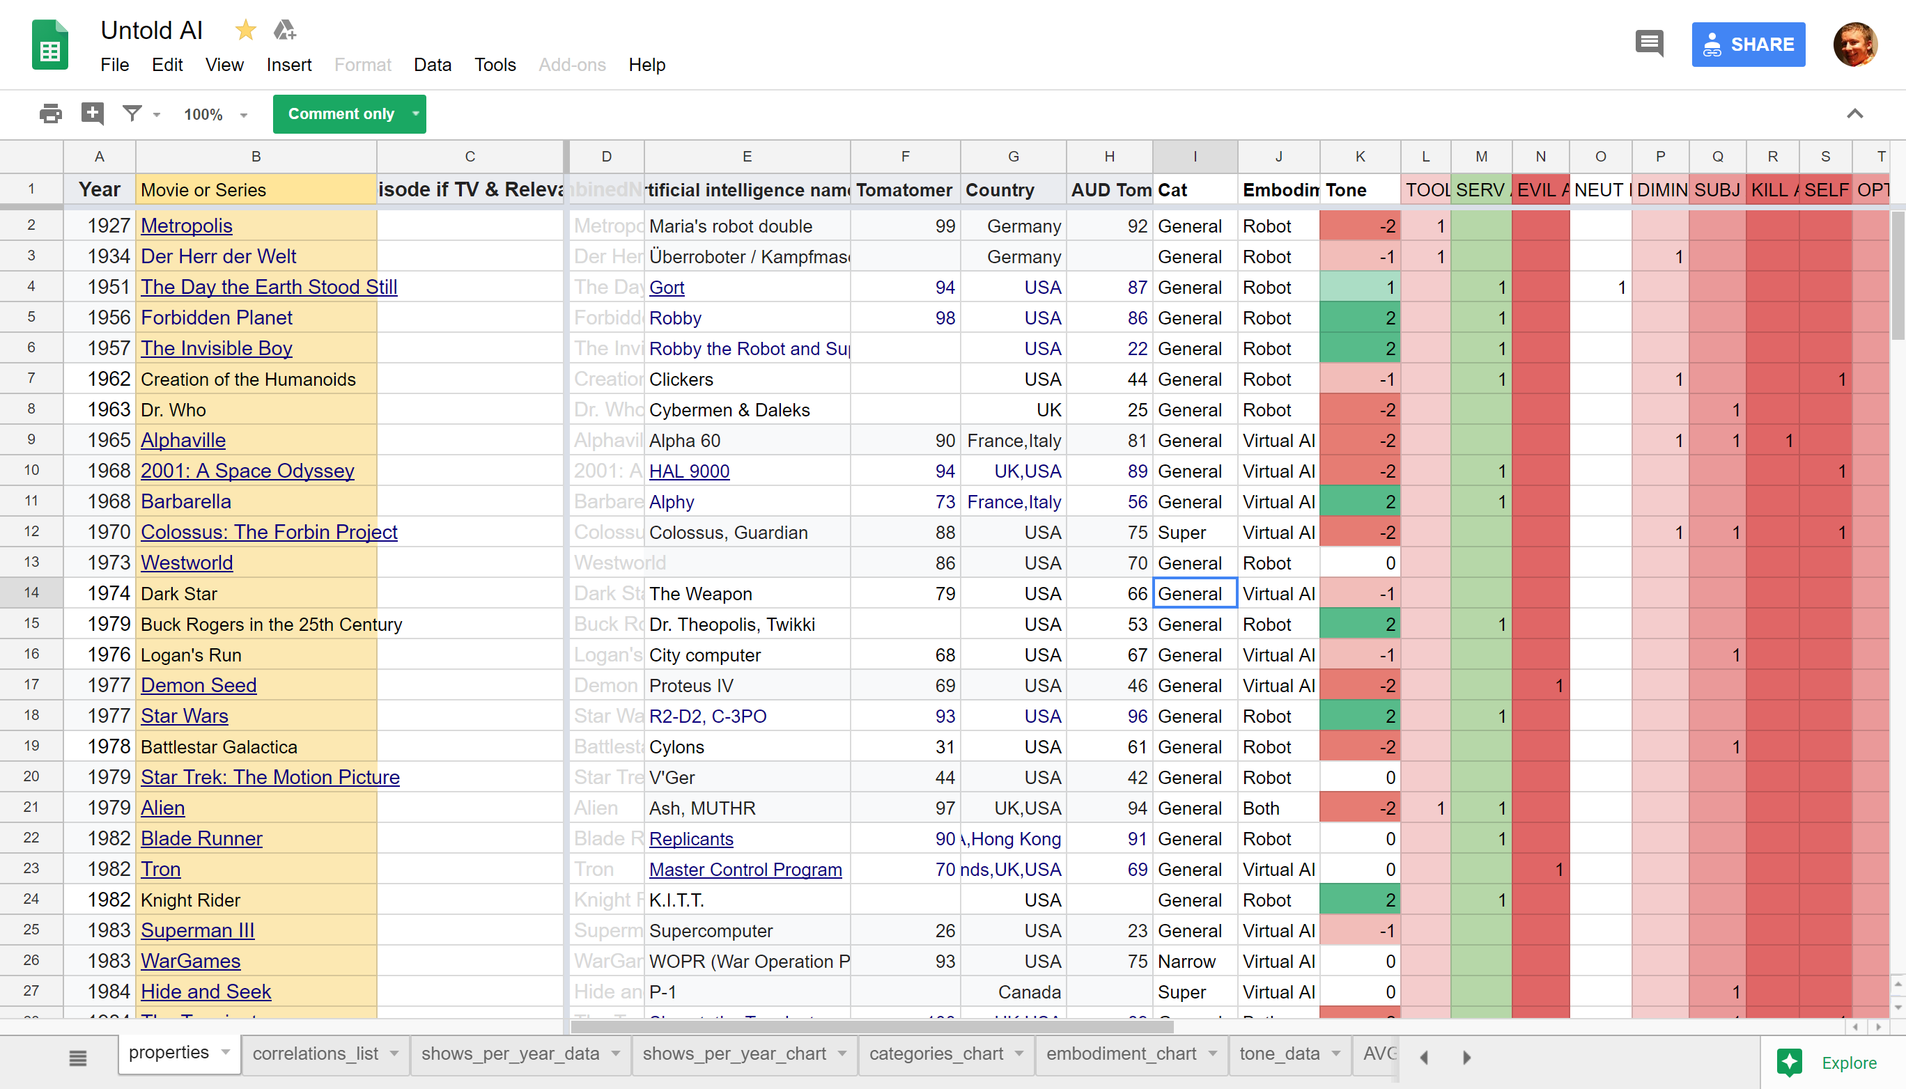Image resolution: width=1906 pixels, height=1089 pixels.
Task: Select column I header
Action: (1194, 157)
